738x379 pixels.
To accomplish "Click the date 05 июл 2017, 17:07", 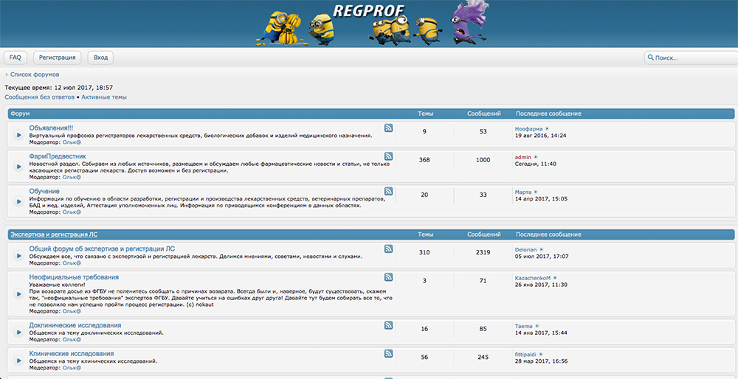I will 542,257.
